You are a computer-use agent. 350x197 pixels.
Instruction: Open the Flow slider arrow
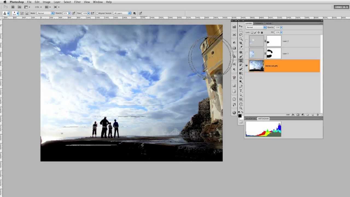click(89, 13)
